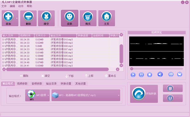Click the 视频时间 column header
190x117 pixels.
[27, 36]
